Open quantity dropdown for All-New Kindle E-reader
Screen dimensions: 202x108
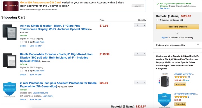click(x=140, y=25)
